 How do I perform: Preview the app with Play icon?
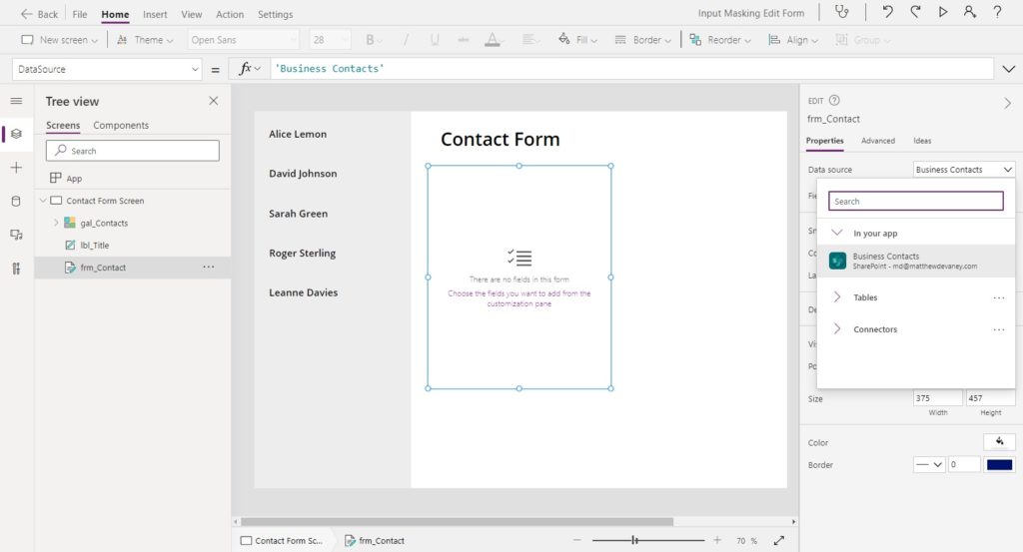pyautogui.click(x=943, y=12)
